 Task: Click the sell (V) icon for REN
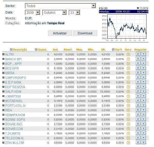pyautogui.click(x=143, y=110)
